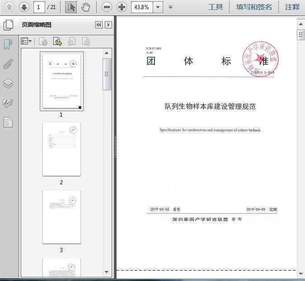Viewport: 305px width, 281px height.
Task: Select page 3 thumbnail
Action: 61,217
